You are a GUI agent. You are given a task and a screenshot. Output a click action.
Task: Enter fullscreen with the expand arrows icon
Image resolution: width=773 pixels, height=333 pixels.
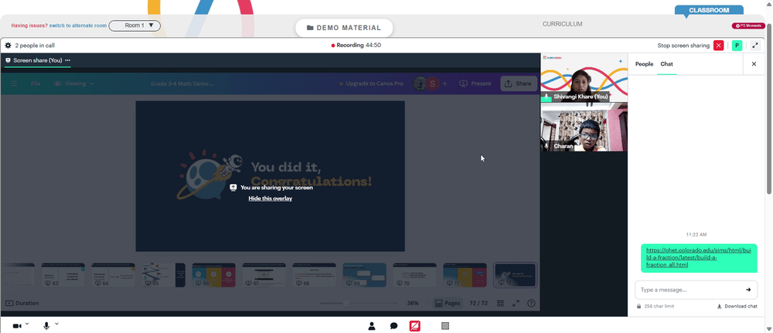coord(755,46)
